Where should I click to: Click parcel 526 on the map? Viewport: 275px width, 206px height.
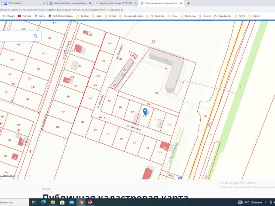(x=120, y=107)
